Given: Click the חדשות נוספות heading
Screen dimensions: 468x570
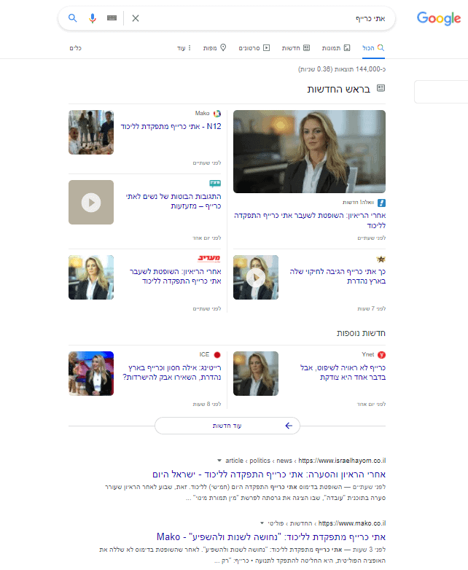Looking at the screenshot, I should pos(361,333).
